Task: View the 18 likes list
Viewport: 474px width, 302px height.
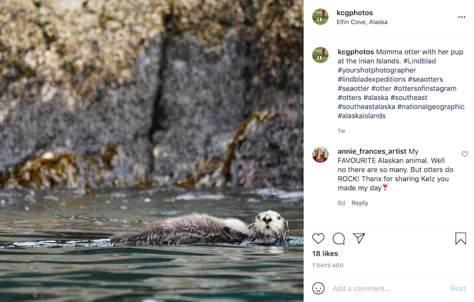Action: coord(325,254)
